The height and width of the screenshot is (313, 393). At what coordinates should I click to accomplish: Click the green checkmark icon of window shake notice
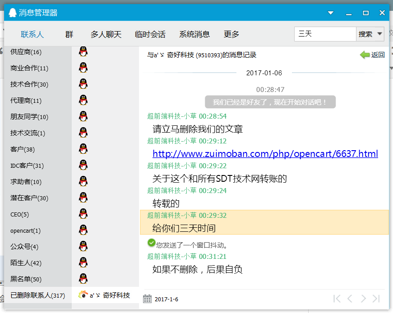152,243
